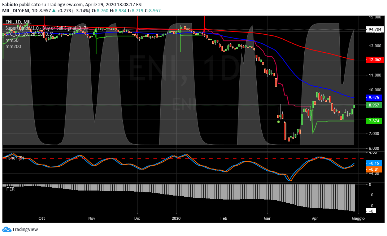Open the Fabiolo author name link
This screenshot has height=236, width=387.
tap(10, 5)
